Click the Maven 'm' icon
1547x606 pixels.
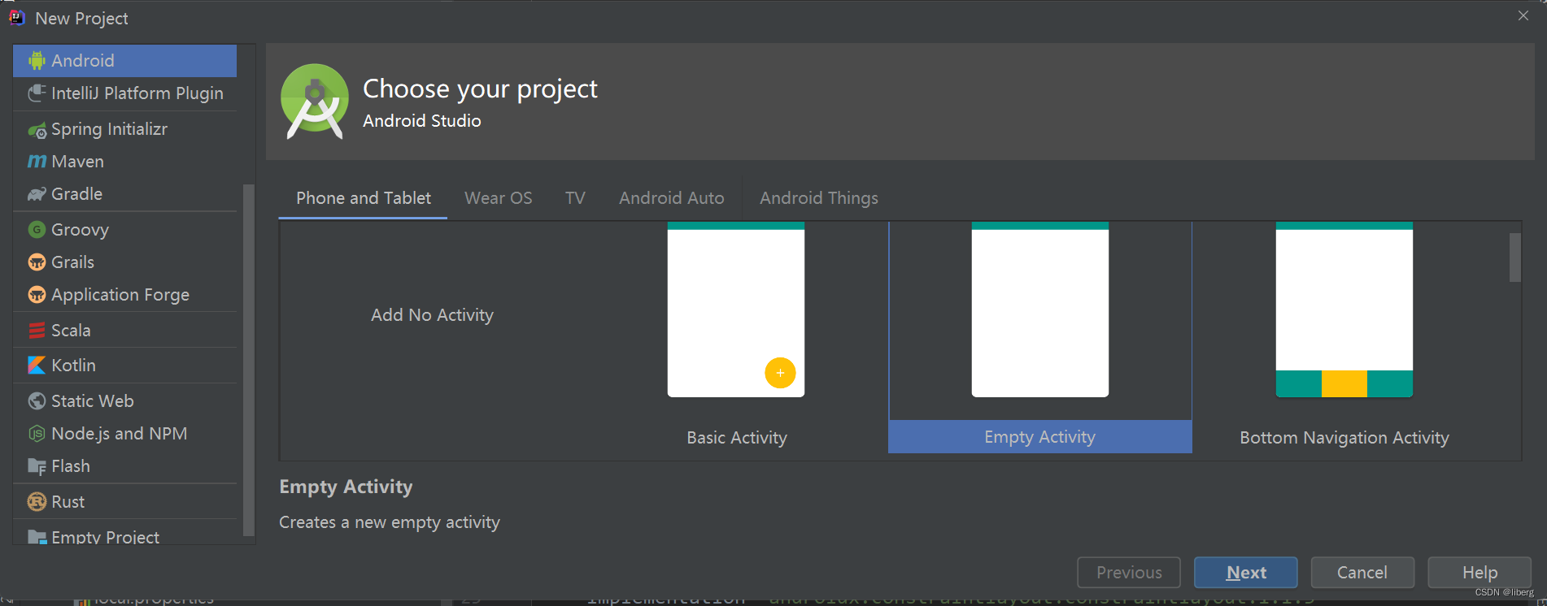pos(37,162)
